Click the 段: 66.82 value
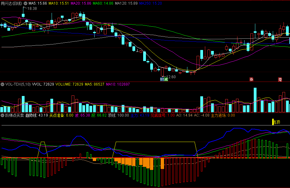Screen dimensions: 290x188 pyautogui.click(x=99, y=115)
